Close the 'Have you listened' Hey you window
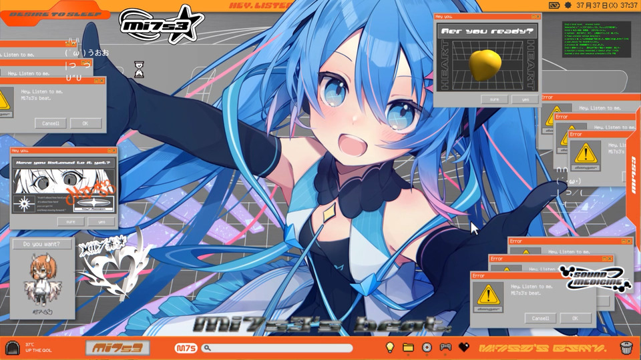Screen dimensions: 641x360 [x=114, y=151]
